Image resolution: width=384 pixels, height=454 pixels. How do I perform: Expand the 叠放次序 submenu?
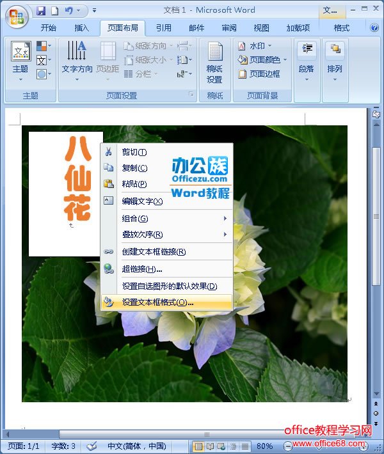coord(166,234)
